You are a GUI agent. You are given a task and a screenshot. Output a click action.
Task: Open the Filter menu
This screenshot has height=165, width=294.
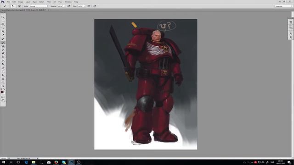click(x=49, y=2)
